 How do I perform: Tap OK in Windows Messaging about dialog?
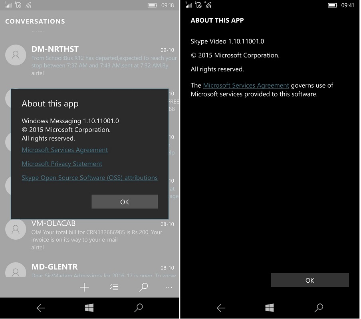[125, 202]
